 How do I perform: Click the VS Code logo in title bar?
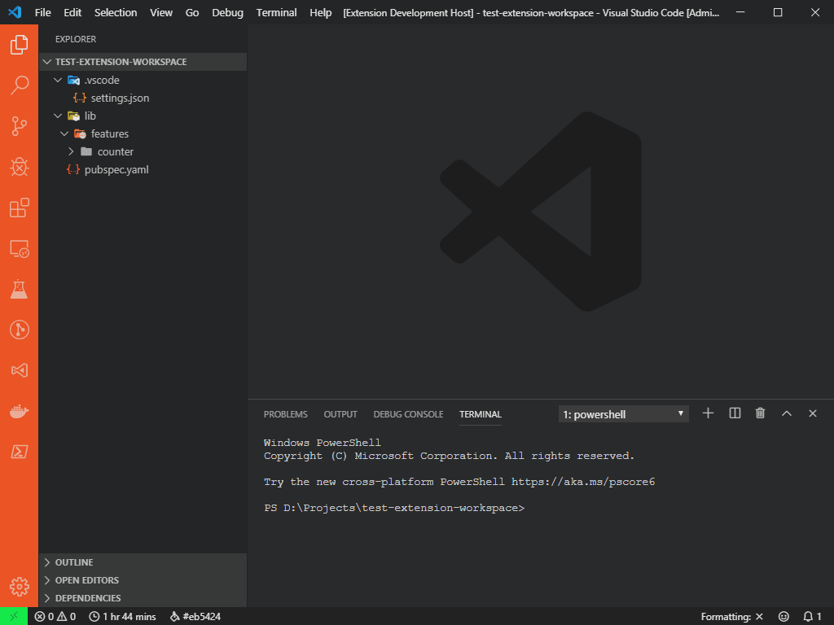(15, 11)
